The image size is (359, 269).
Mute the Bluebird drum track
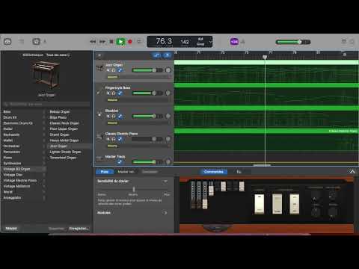108,116
